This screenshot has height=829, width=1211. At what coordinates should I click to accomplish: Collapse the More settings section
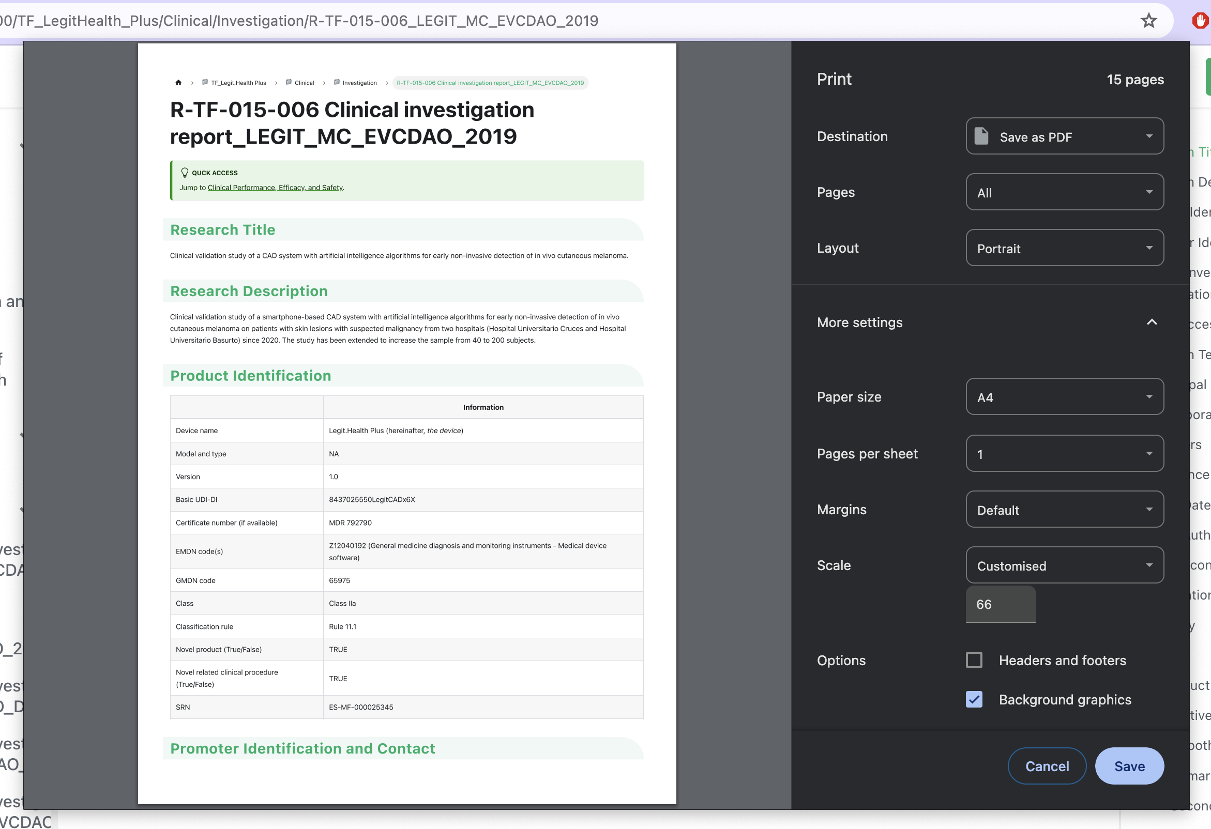[x=1151, y=323]
